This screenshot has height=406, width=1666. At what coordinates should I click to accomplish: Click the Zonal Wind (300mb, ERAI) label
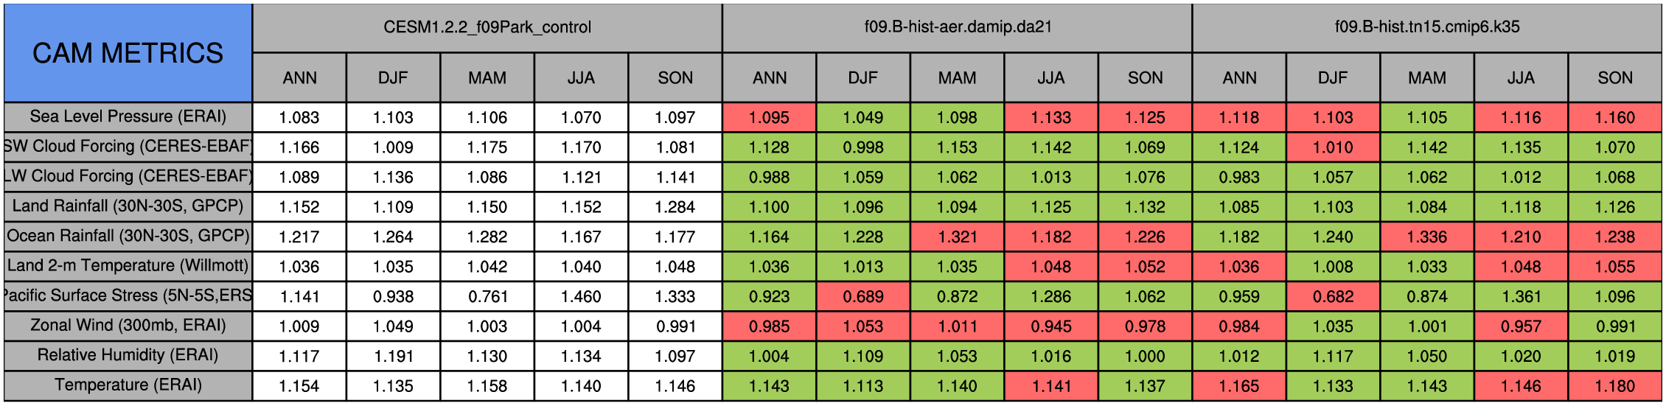pyautogui.click(x=128, y=326)
